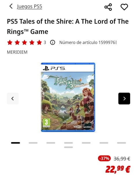Select the lower eighth carousel indicator dash
The width and height of the screenshot is (137, 177).
68,147
